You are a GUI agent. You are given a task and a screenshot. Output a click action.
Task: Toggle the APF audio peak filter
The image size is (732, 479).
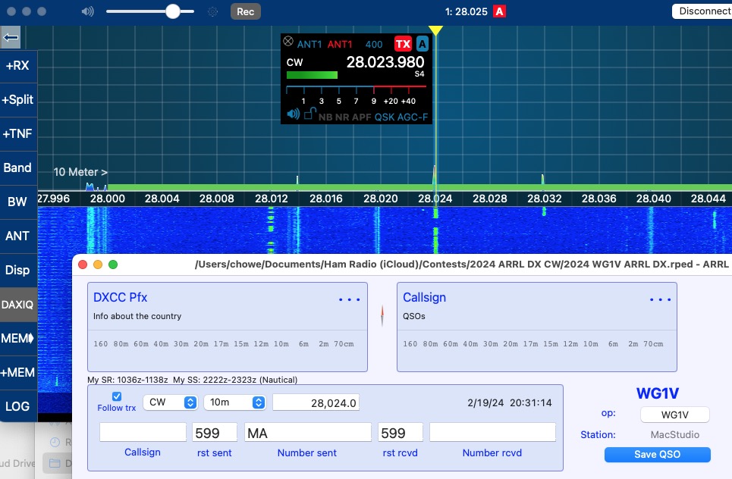tap(361, 117)
